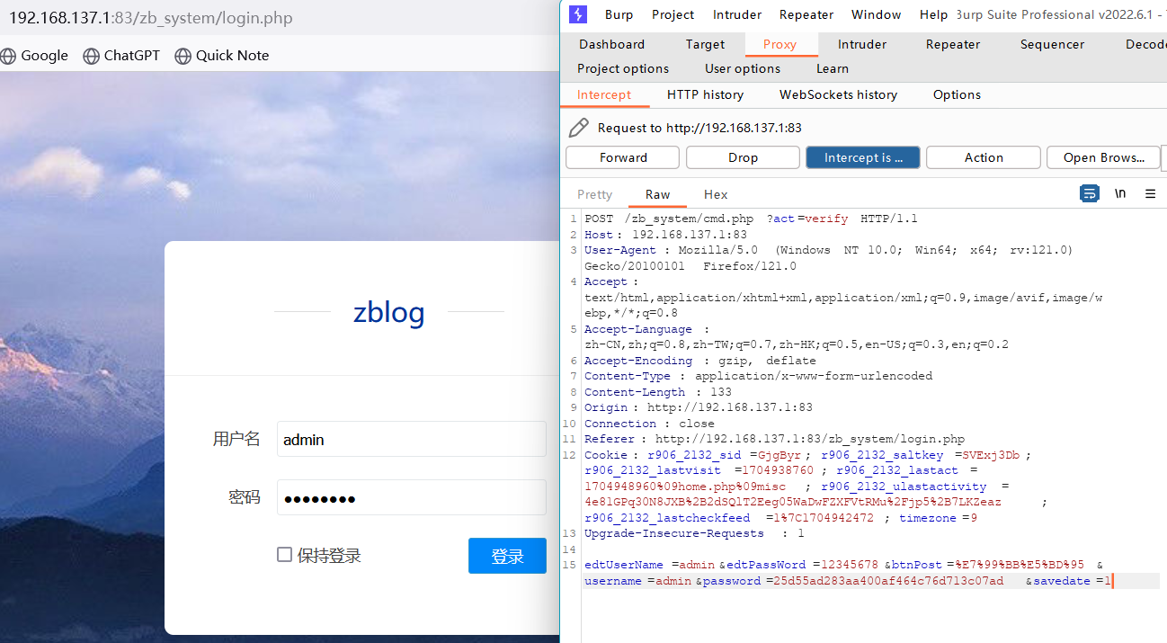The height and width of the screenshot is (643, 1167).
Task: Click the Burp Suite logo icon
Action: pyautogui.click(x=578, y=14)
